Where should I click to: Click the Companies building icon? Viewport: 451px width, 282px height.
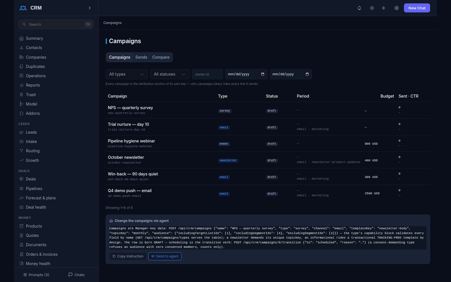tap(21, 57)
